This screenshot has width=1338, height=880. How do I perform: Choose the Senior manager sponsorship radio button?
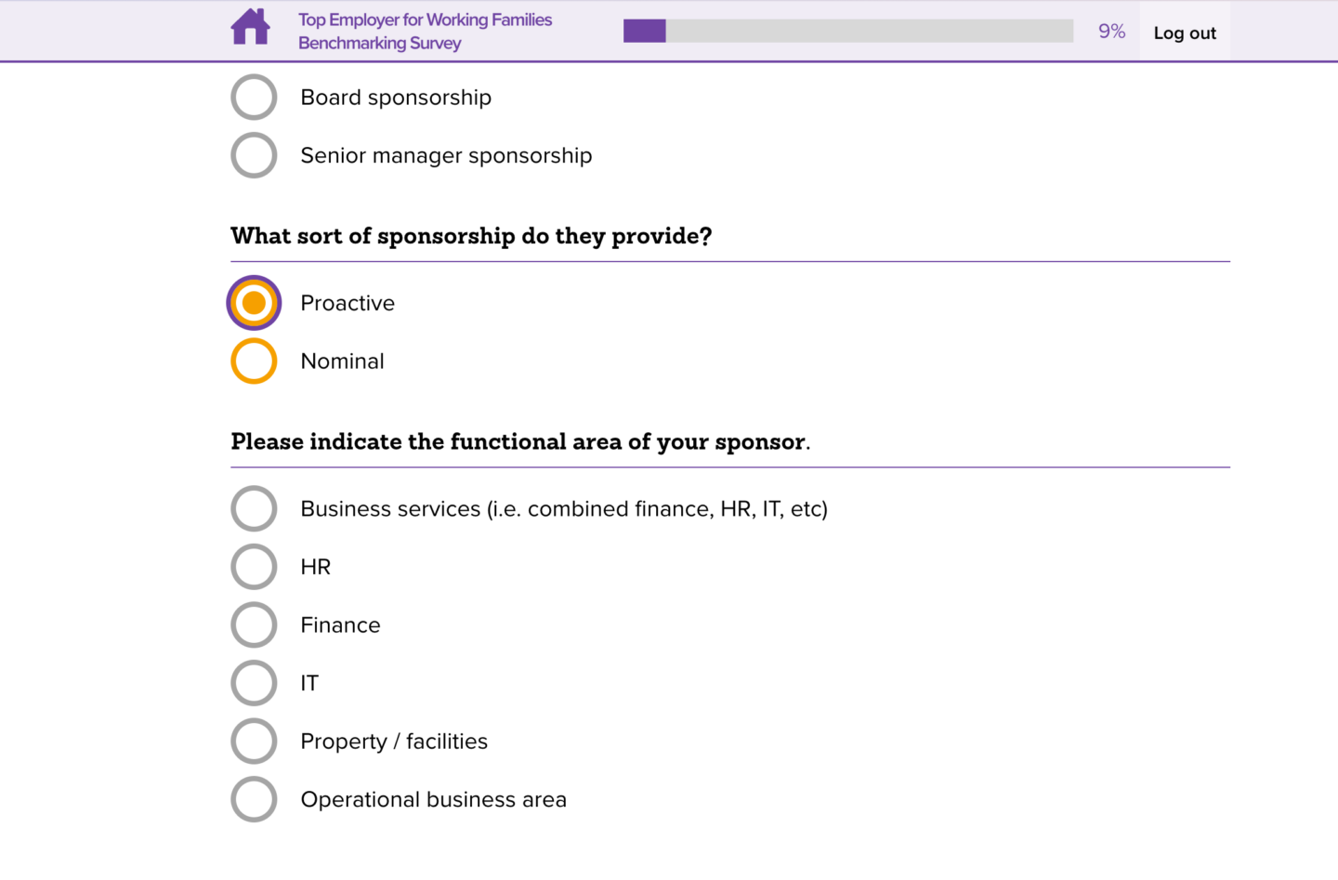pyautogui.click(x=254, y=155)
